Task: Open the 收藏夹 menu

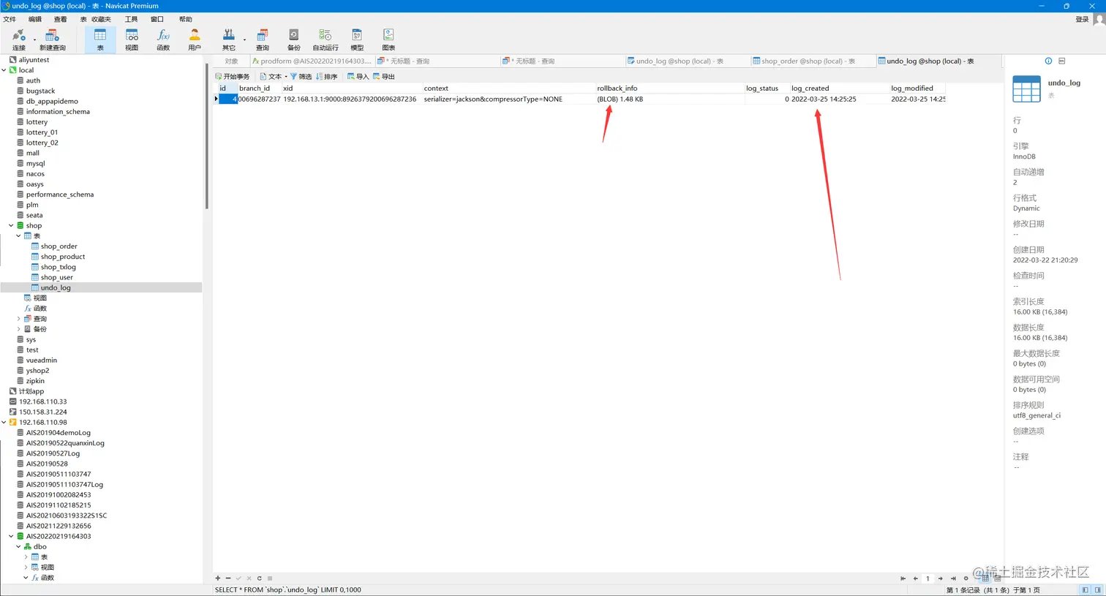Action: coord(101,19)
